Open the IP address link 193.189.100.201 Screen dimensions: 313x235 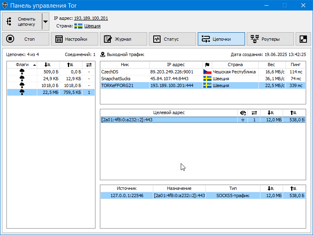tap(91, 18)
